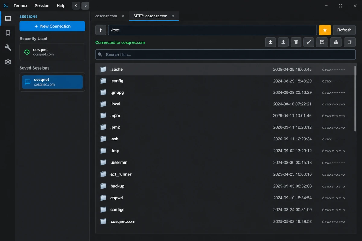Click the Search files input

[x=225, y=55]
